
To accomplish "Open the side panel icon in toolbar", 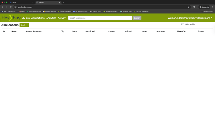I will click(194, 7).
